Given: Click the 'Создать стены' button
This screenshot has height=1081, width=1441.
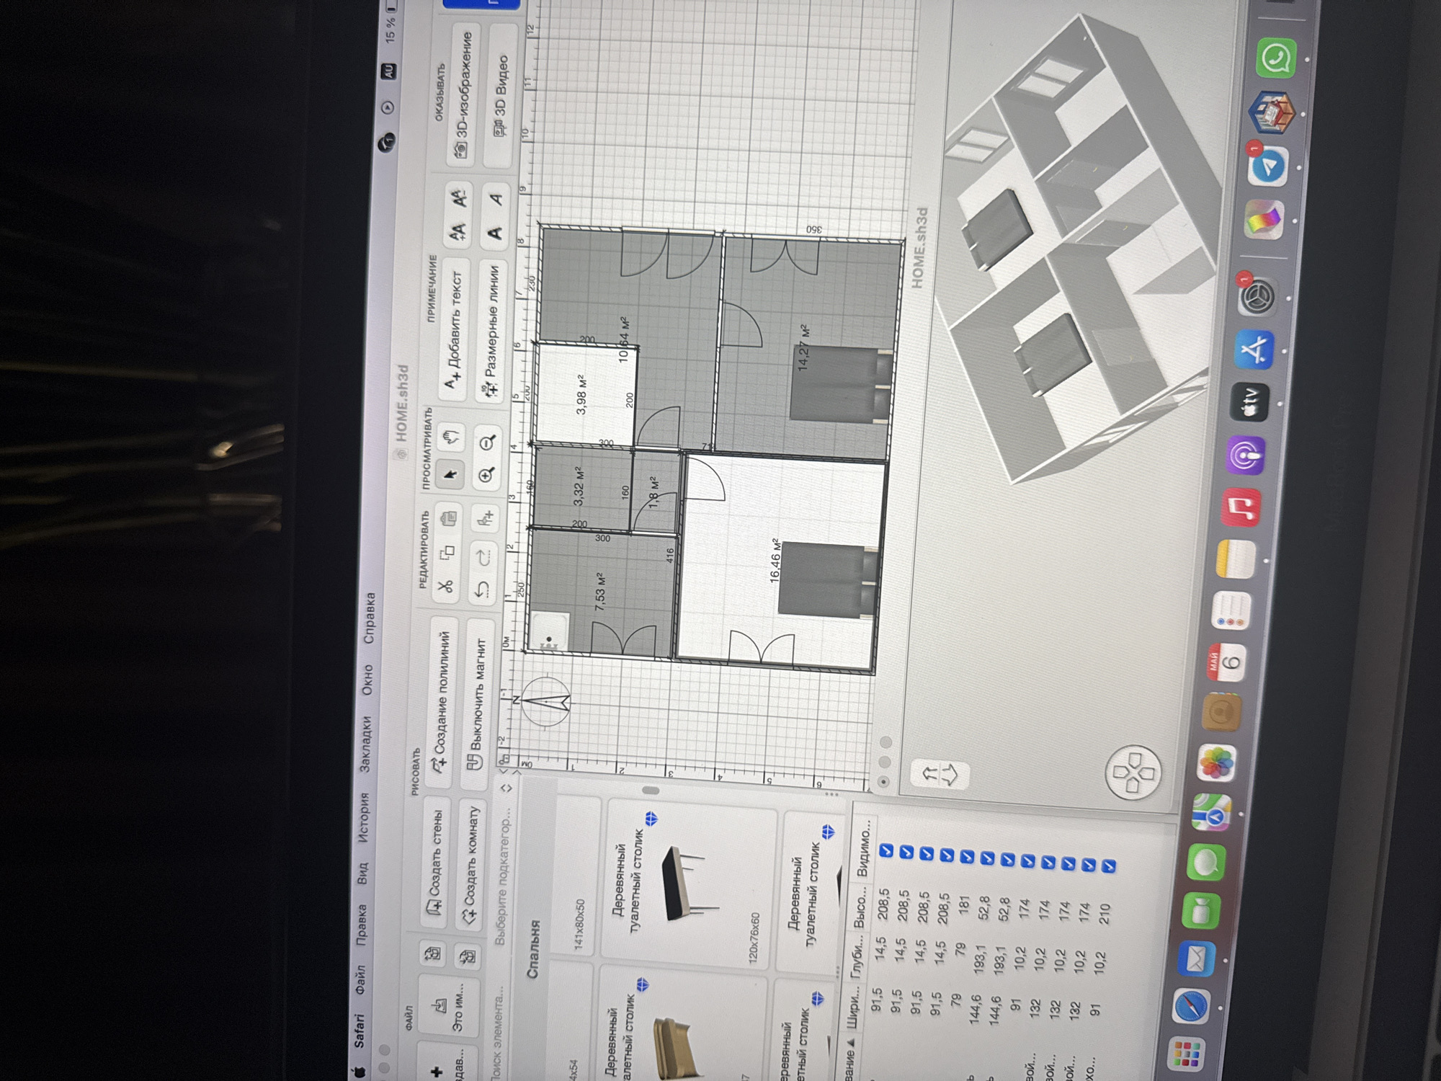Looking at the screenshot, I should coord(435,861).
